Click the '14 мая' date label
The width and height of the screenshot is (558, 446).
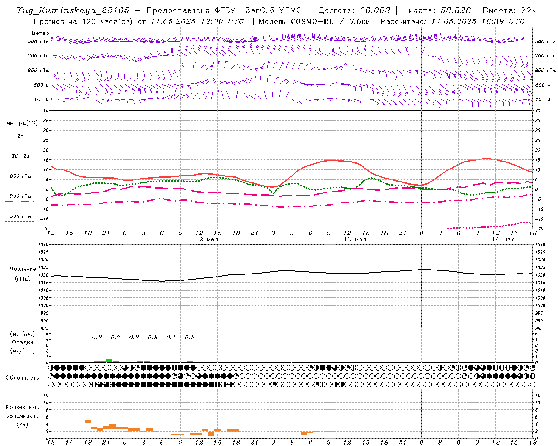click(503, 240)
